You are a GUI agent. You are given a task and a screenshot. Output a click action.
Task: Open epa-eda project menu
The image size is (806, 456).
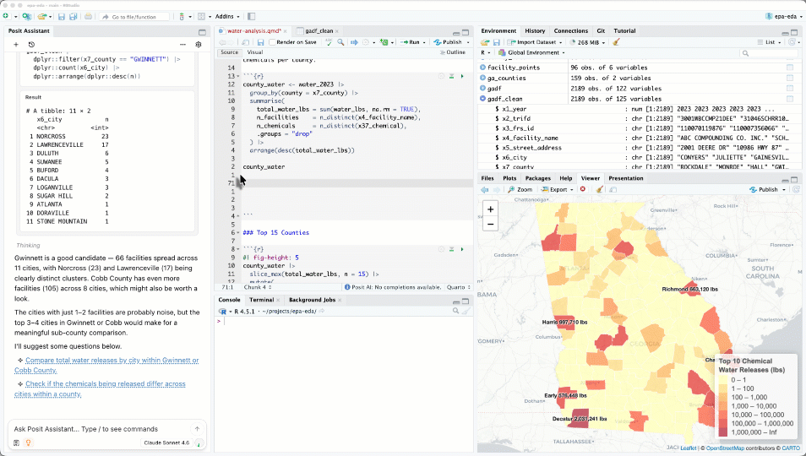784,16
